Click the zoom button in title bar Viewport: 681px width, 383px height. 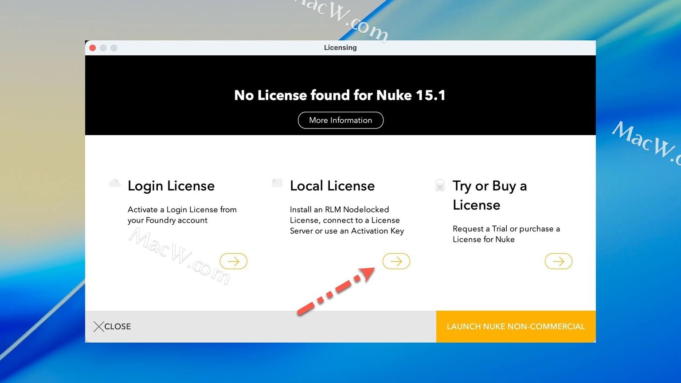pos(114,48)
